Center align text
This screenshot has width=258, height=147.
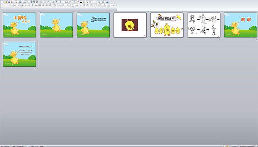click(43, 5)
